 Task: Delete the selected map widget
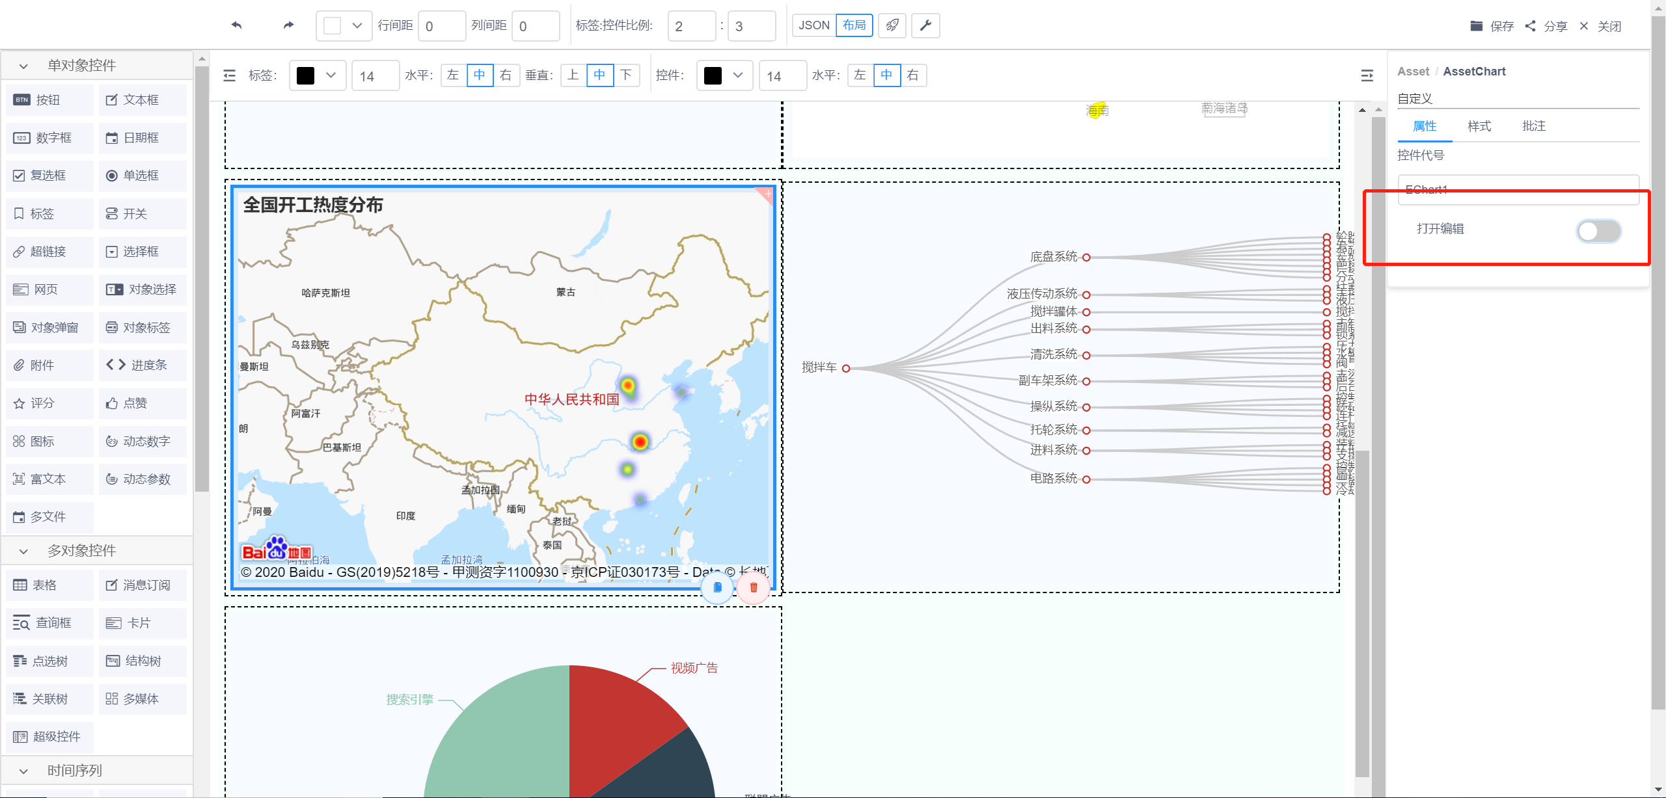tap(754, 587)
